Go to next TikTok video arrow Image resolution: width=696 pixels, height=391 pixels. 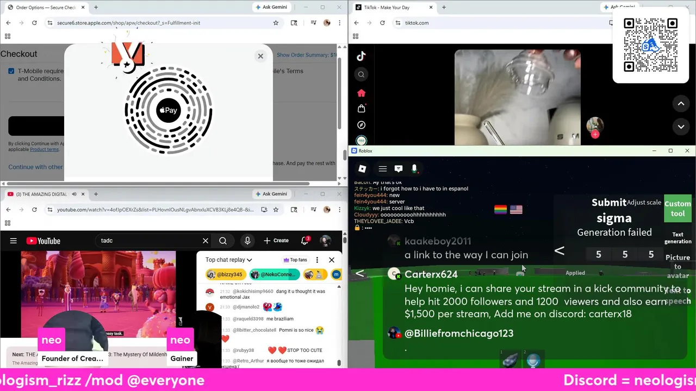(681, 127)
